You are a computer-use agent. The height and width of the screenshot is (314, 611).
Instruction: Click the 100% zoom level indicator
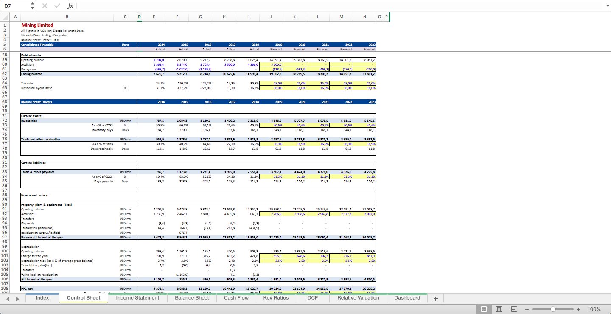(x=594, y=309)
